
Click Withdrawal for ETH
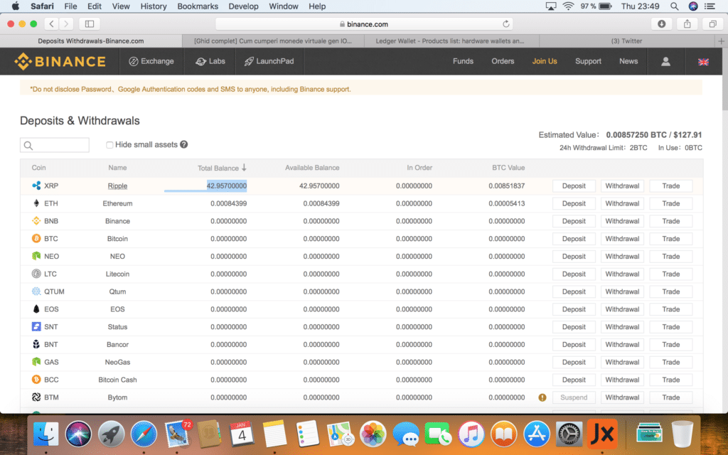622,203
